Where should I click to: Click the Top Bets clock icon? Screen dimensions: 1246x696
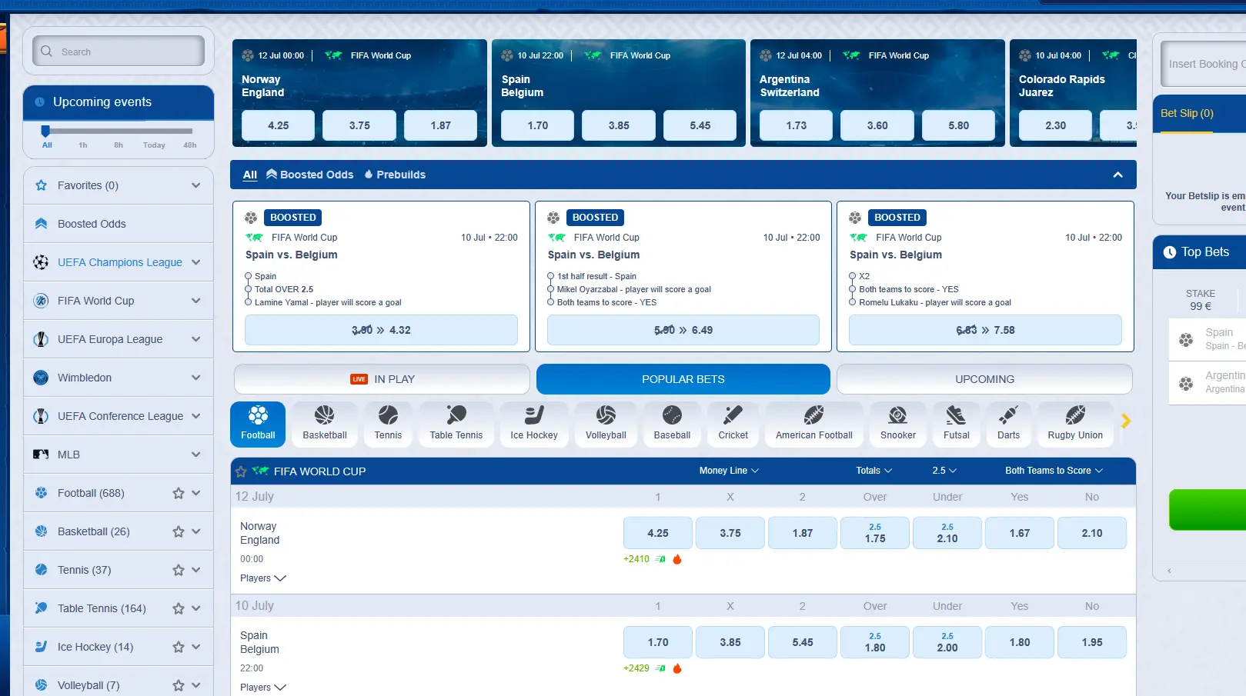1170,252
